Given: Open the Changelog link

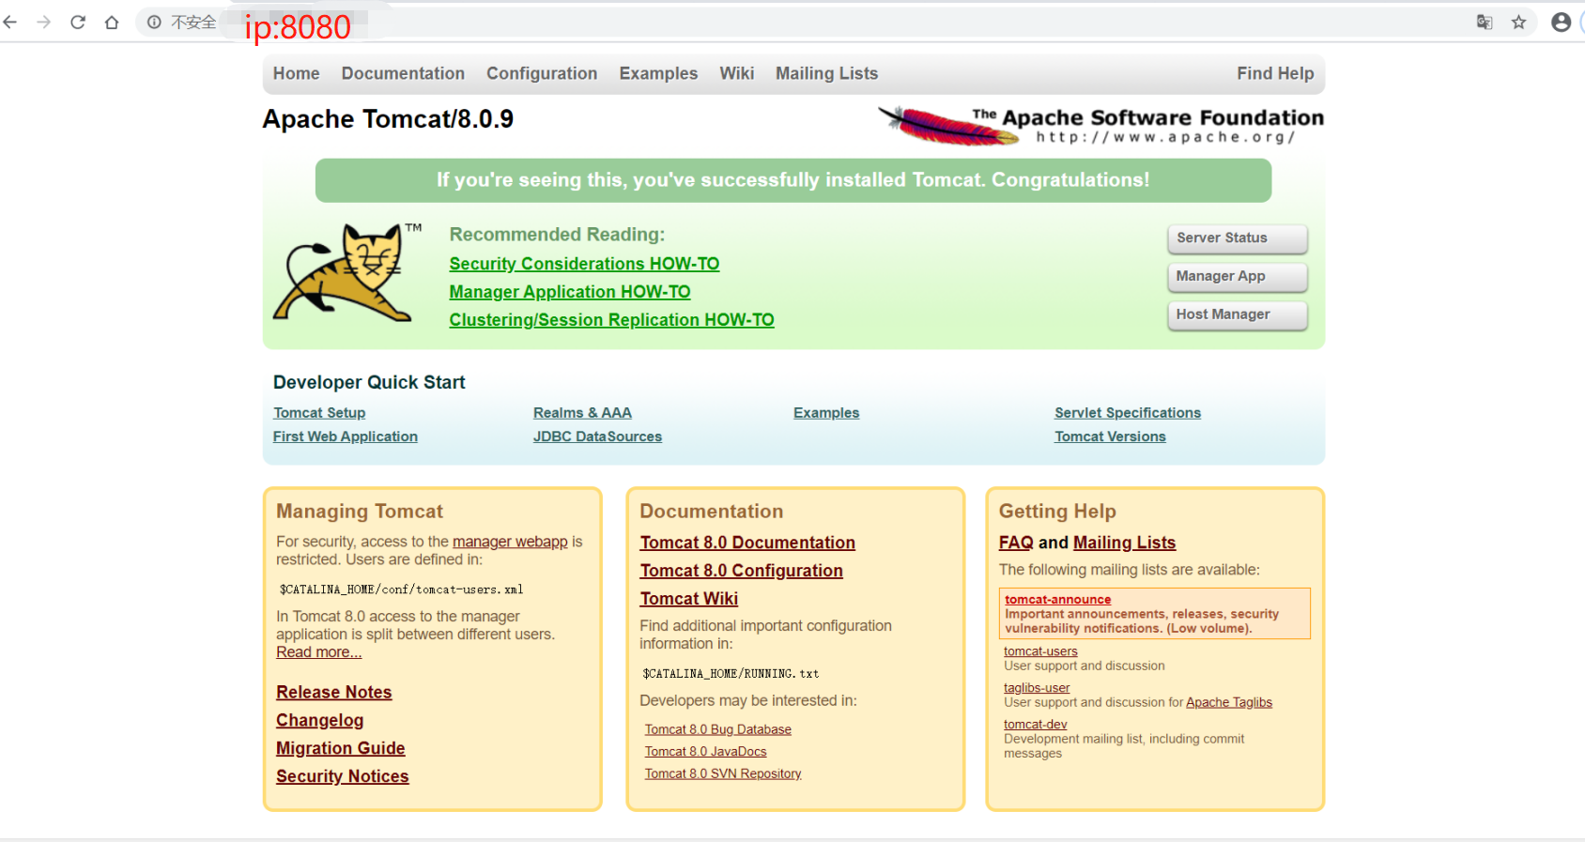Looking at the screenshot, I should click(x=319, y=720).
